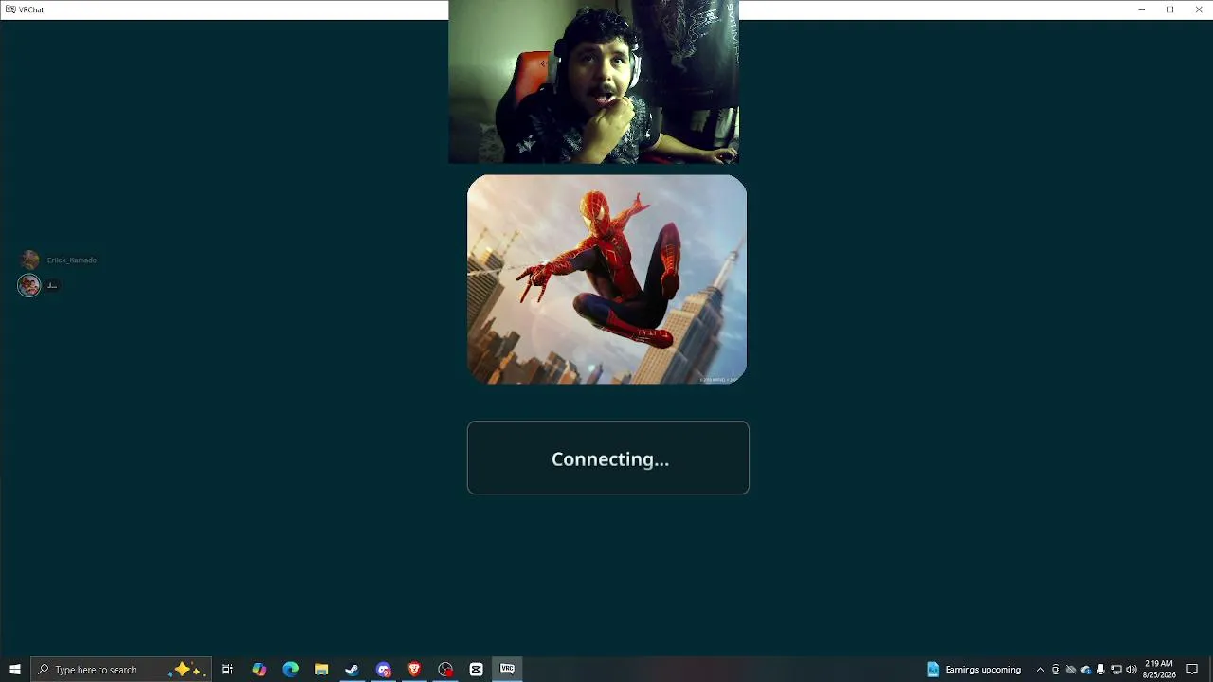Open network settings tray icon

coord(1115,670)
